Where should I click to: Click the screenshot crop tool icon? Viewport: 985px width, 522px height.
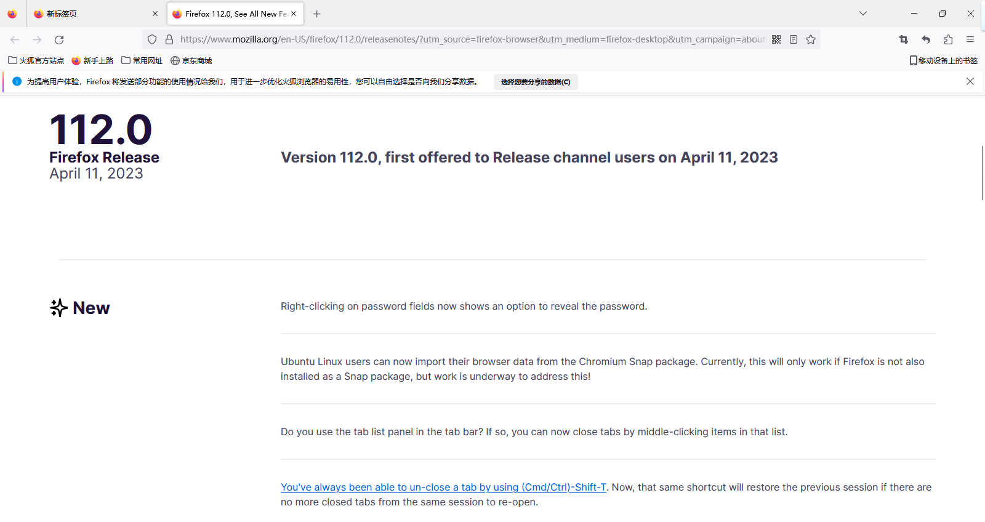pyautogui.click(x=904, y=40)
